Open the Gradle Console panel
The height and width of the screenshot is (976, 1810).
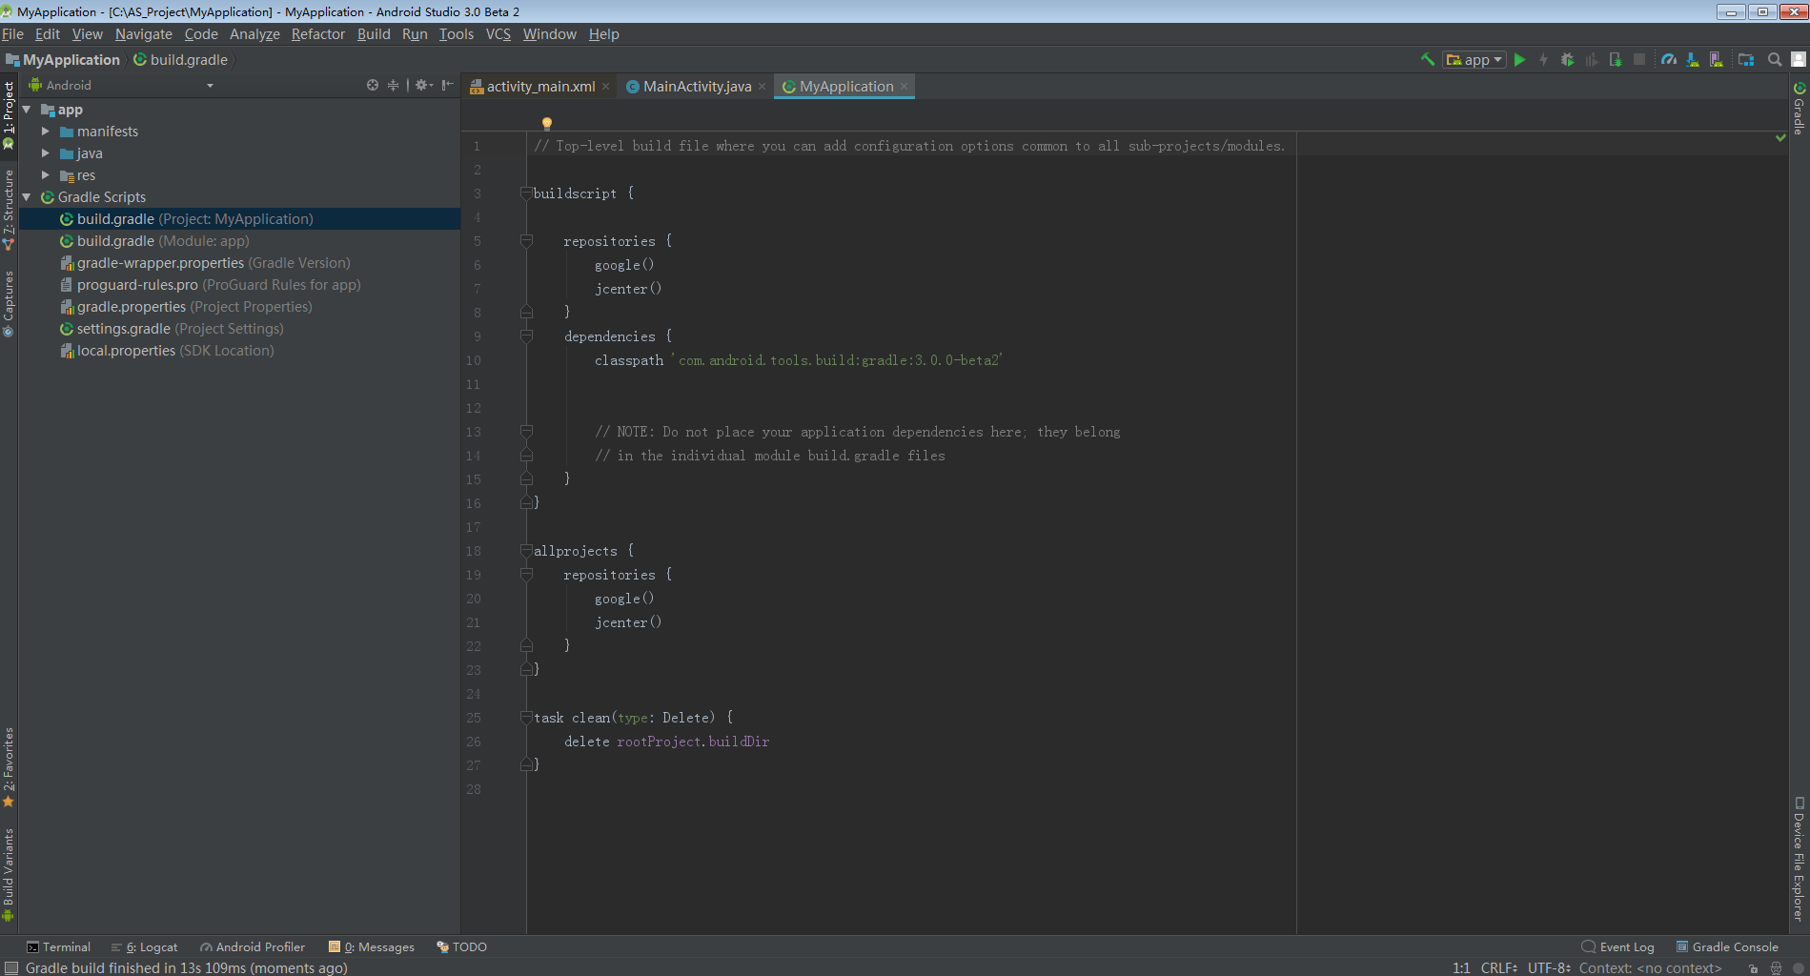(x=1728, y=947)
